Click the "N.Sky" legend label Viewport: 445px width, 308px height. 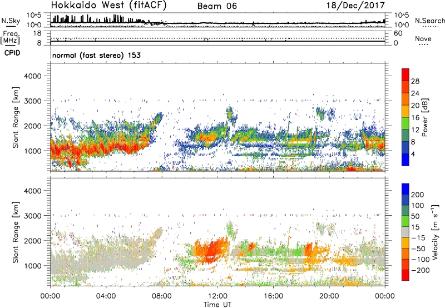(11, 21)
